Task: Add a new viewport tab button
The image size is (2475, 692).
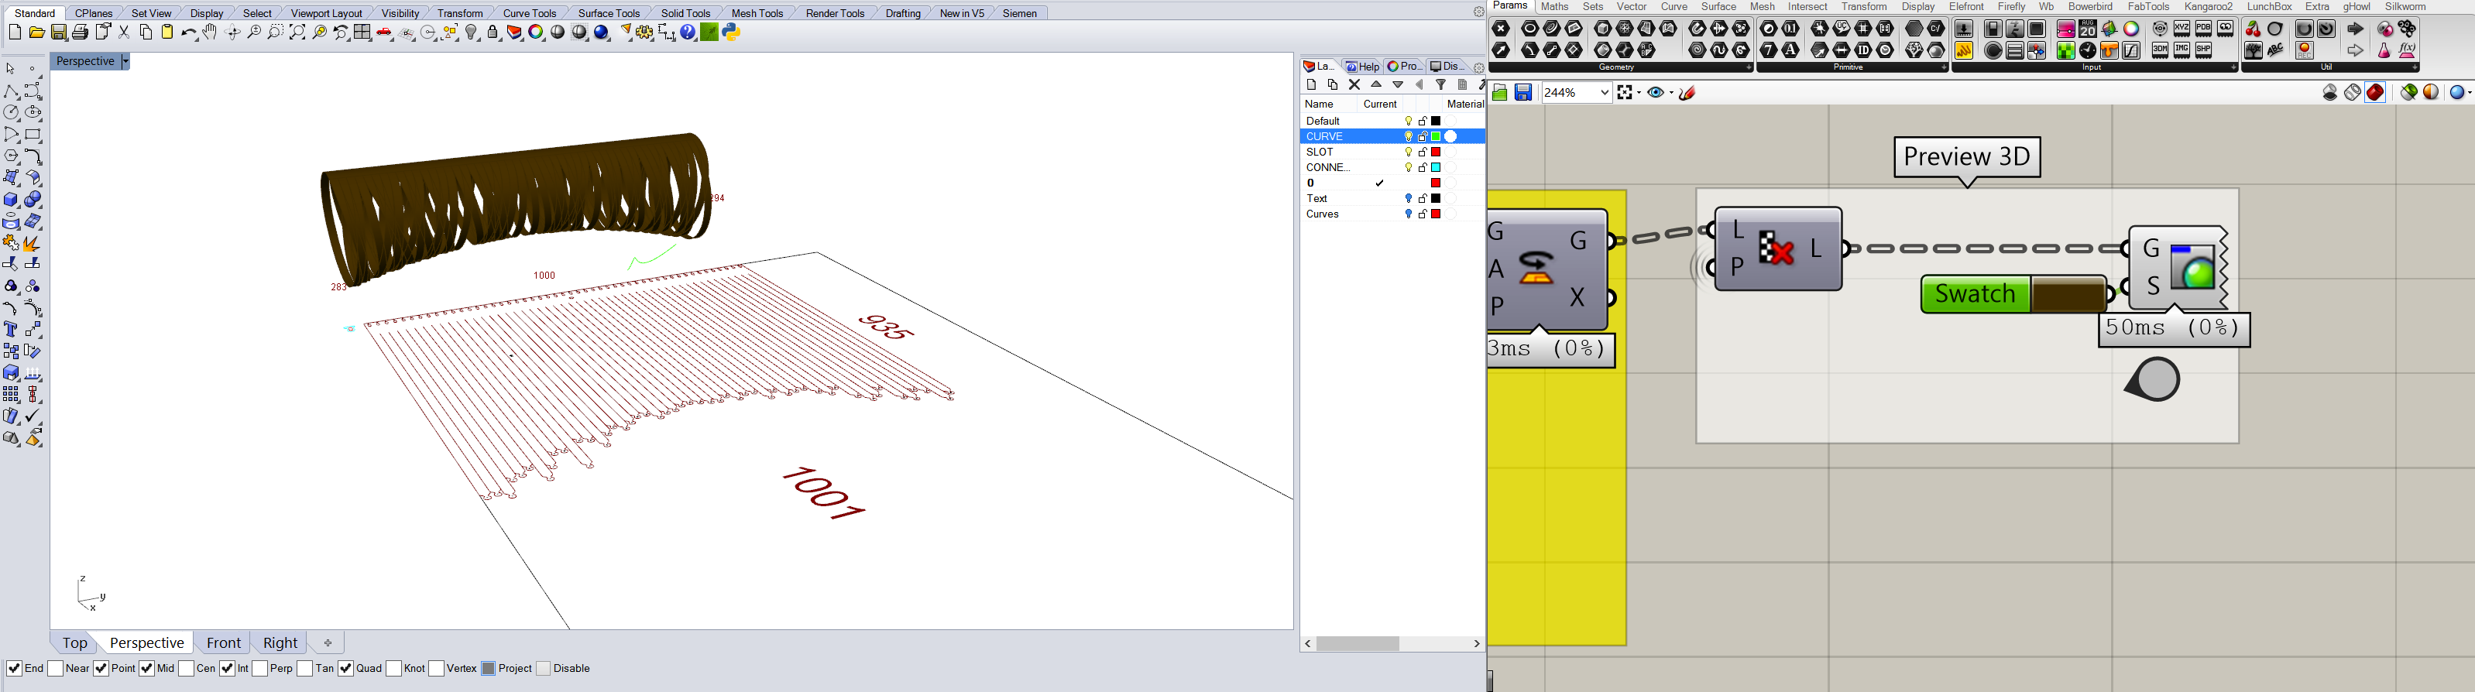Action: (328, 643)
